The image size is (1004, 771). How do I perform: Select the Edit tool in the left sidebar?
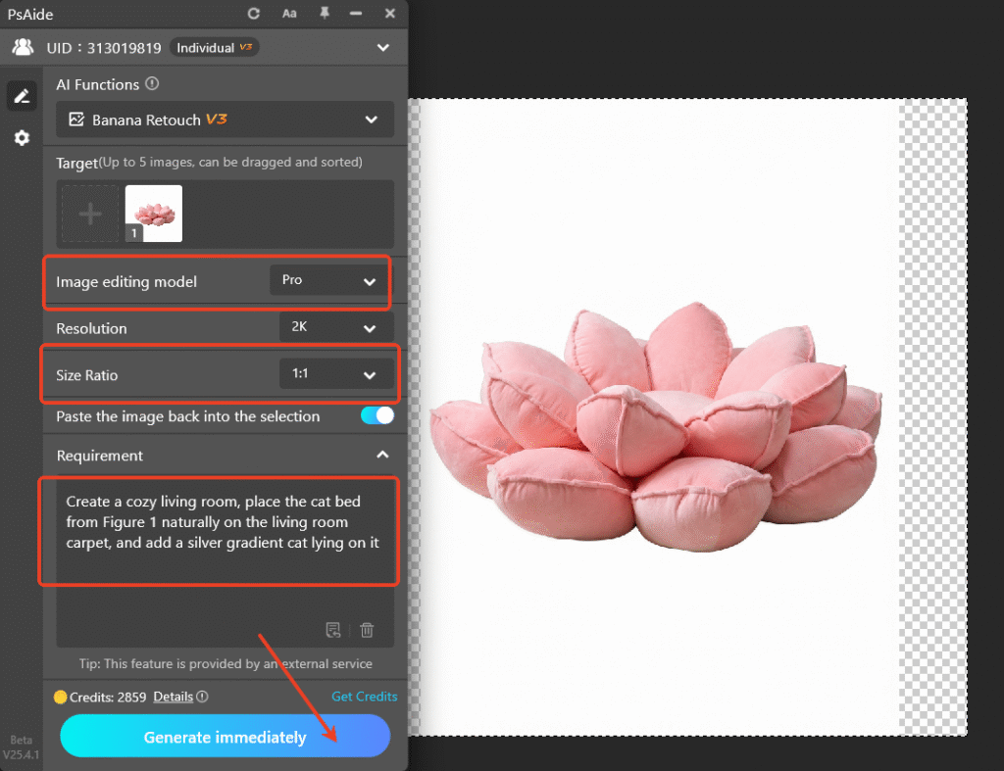[21, 95]
